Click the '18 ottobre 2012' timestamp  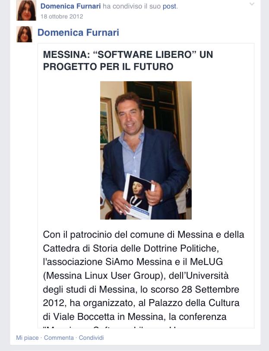point(62,16)
